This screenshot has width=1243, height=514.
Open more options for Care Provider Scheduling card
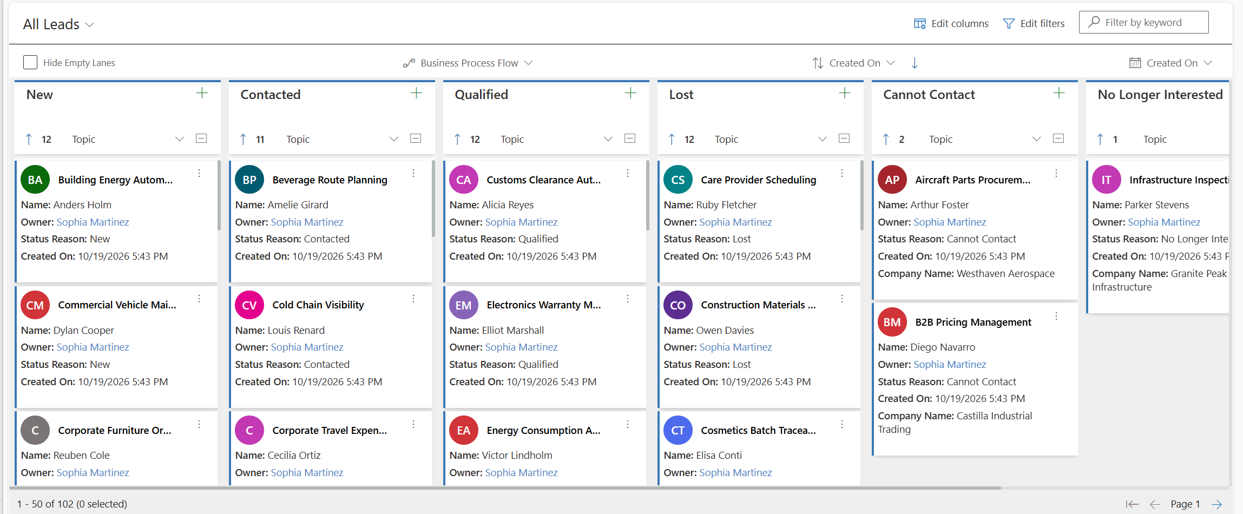(842, 173)
